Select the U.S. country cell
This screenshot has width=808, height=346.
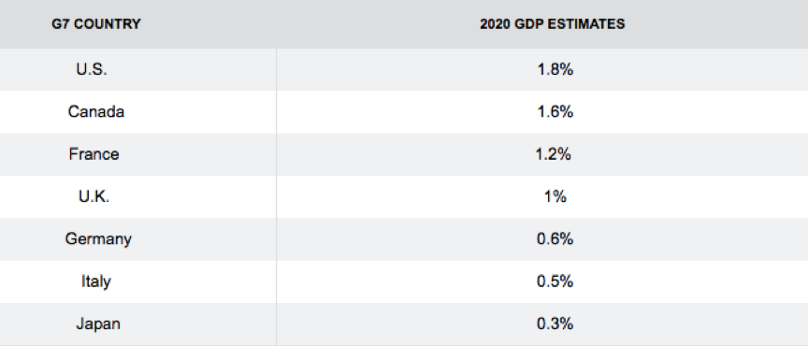(92, 69)
